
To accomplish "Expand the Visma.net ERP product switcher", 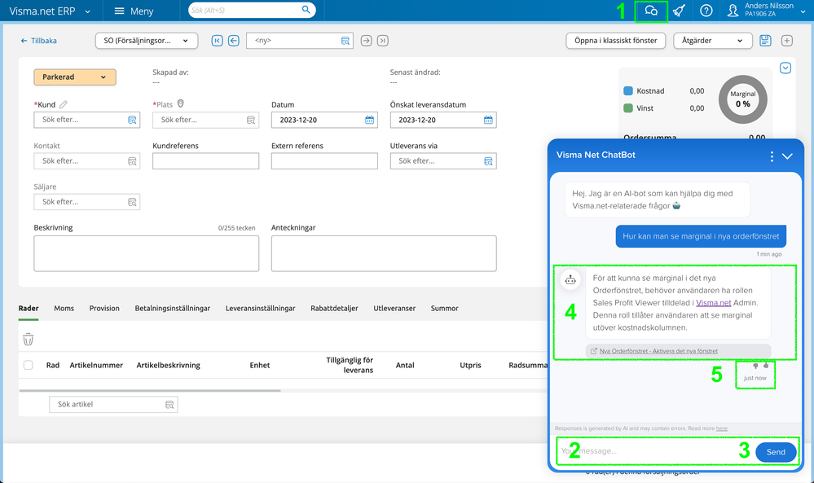I will pyautogui.click(x=87, y=11).
